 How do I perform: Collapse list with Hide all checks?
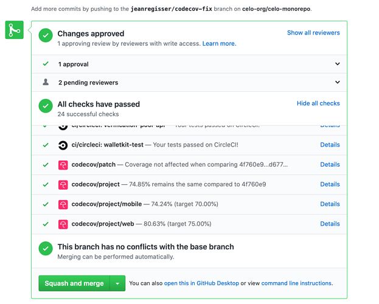pyautogui.click(x=318, y=103)
